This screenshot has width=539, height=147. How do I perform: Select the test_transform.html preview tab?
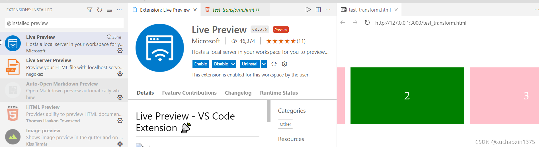point(369,10)
